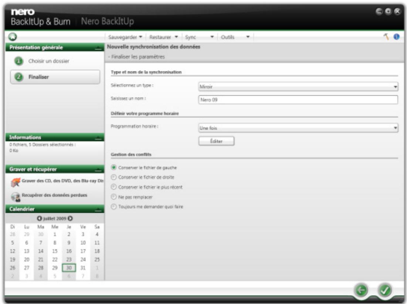Open the Programmation horaire dropdown

[x=298, y=128]
